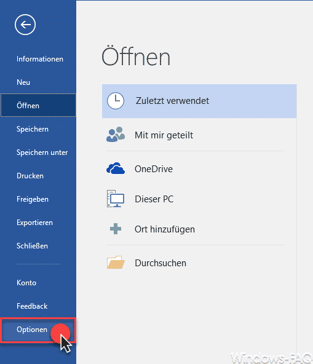This screenshot has height=364, width=313.
Task: Open Optionen in the sidebar
Action: 38,330
